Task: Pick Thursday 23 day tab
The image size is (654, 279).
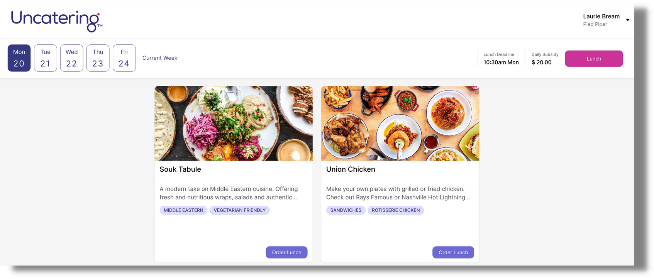Action: click(x=98, y=58)
